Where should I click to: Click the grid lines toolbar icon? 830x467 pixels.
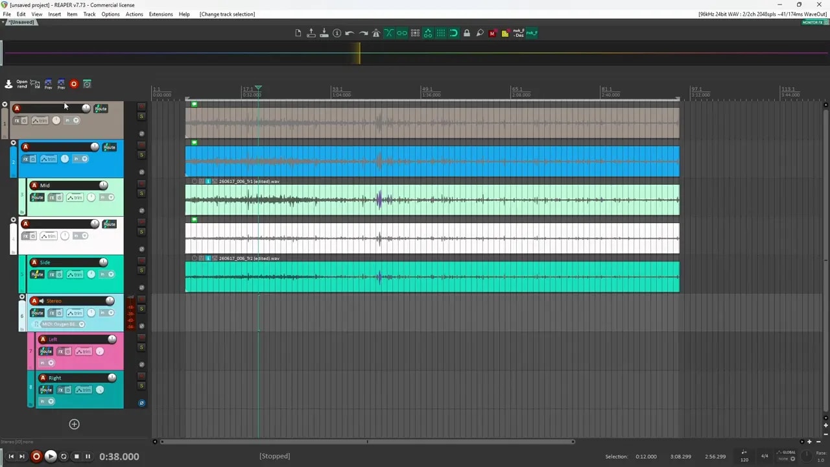[x=441, y=33]
